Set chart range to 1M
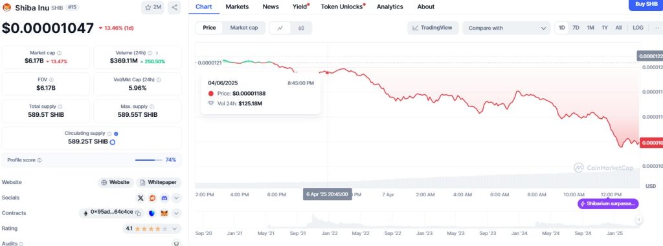Image resolution: width=663 pixels, height=246 pixels. [590, 28]
